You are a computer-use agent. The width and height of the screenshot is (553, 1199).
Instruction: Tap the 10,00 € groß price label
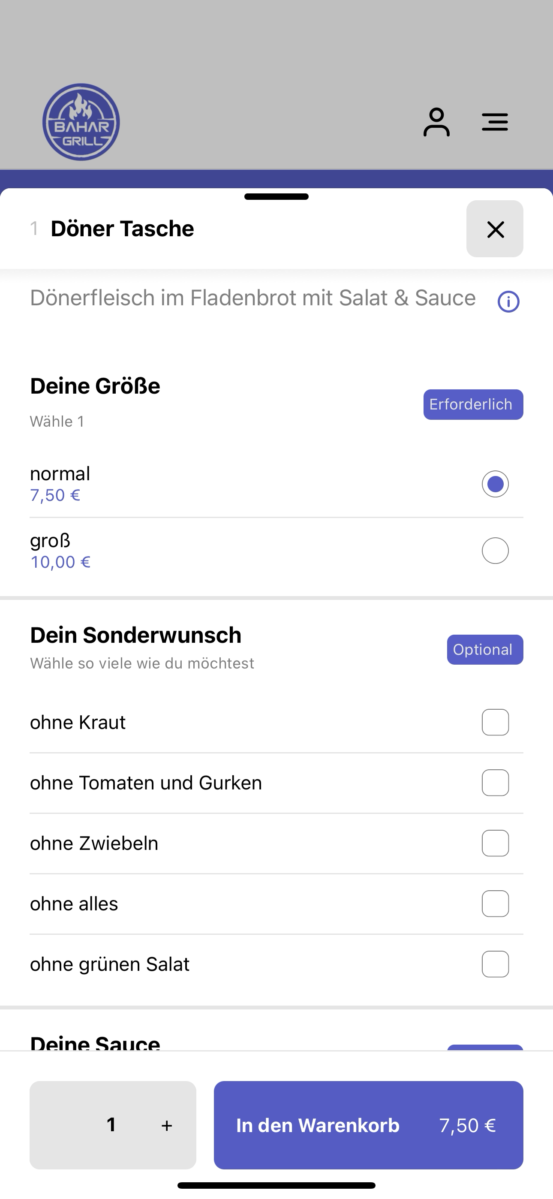[60, 562]
